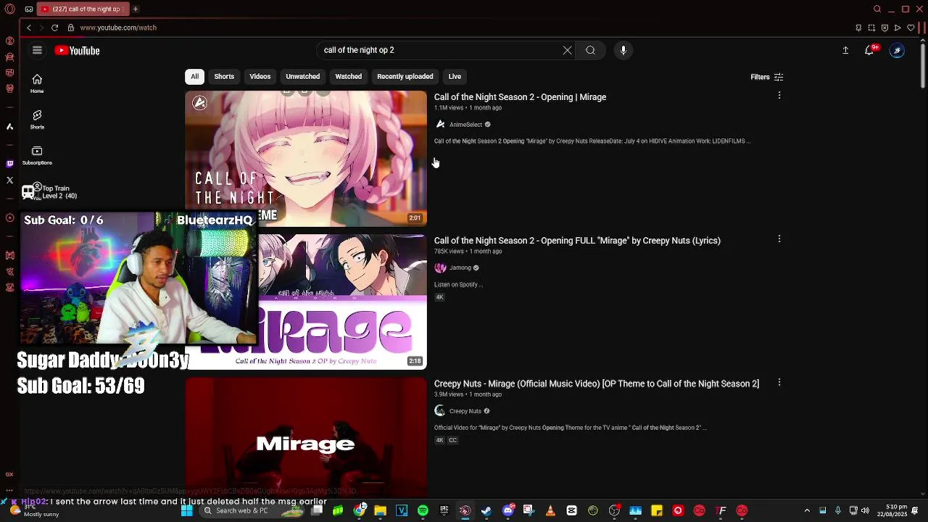Image resolution: width=928 pixels, height=522 pixels.
Task: Open a new browser tab with plus
Action: [x=136, y=9]
